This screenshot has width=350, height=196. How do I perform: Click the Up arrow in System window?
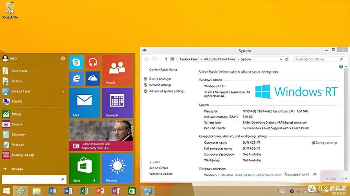(166, 59)
